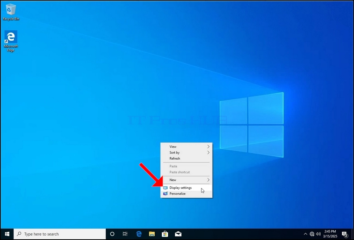Open Task View from the taskbar
Viewport: 354px width, 240px height.
pyautogui.click(x=125, y=234)
